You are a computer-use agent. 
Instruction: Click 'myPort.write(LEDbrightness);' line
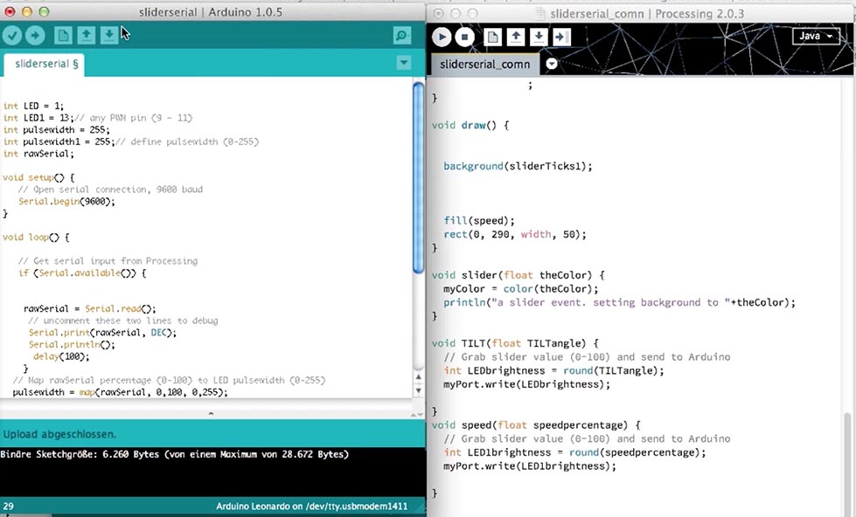coord(527,384)
